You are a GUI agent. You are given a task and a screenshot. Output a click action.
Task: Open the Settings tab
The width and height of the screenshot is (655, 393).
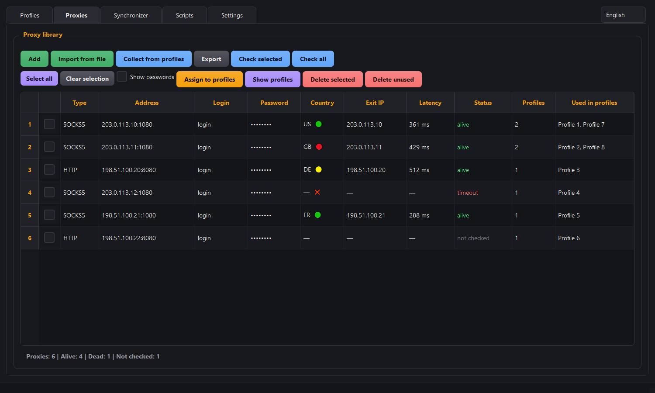click(x=232, y=15)
